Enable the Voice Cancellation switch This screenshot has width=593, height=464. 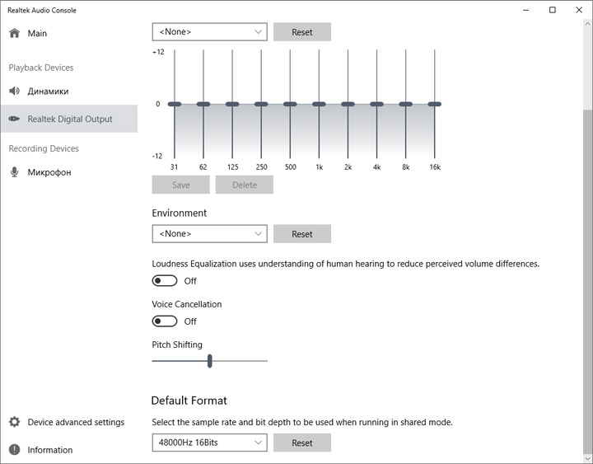[165, 321]
